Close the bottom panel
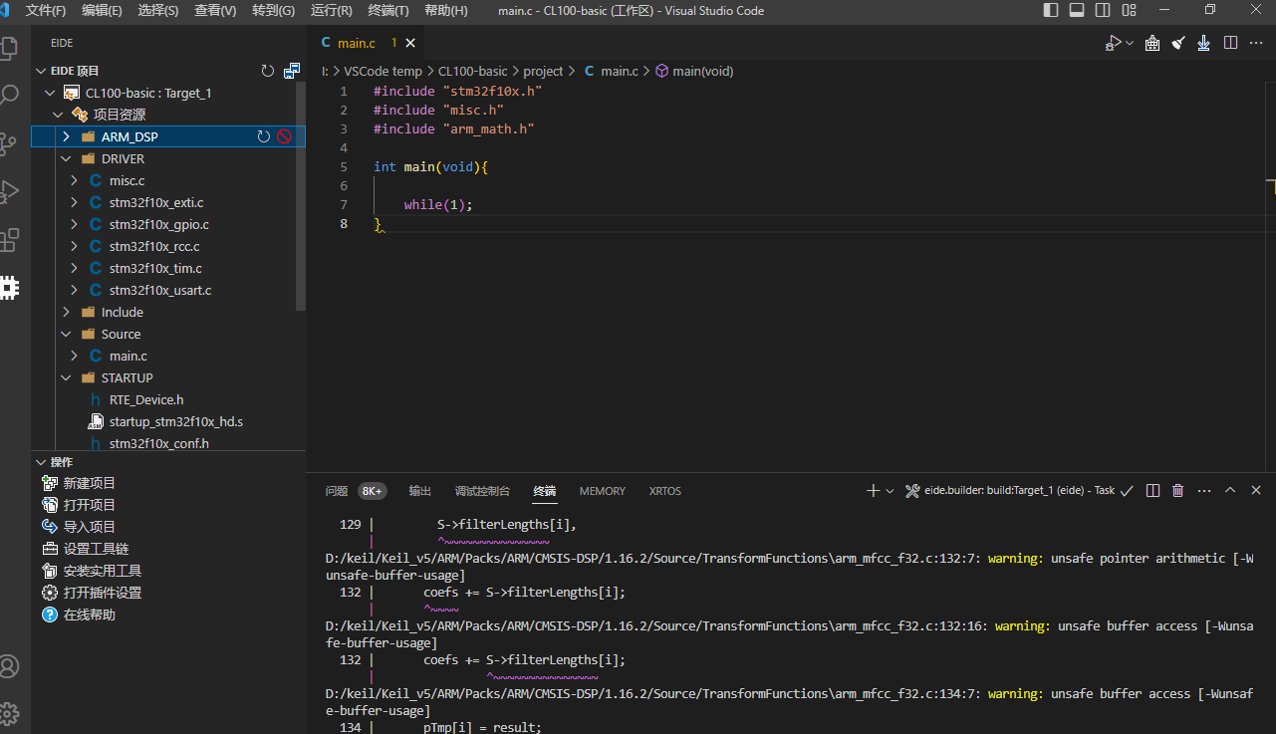 pyautogui.click(x=1256, y=490)
